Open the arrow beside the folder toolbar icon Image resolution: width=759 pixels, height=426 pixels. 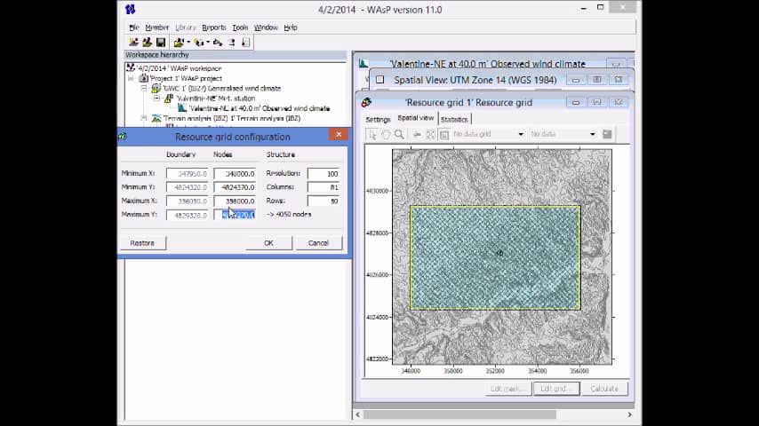(x=188, y=43)
